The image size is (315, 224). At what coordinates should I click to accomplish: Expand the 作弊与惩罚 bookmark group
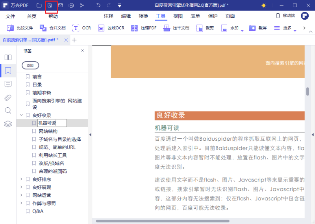[21, 203]
